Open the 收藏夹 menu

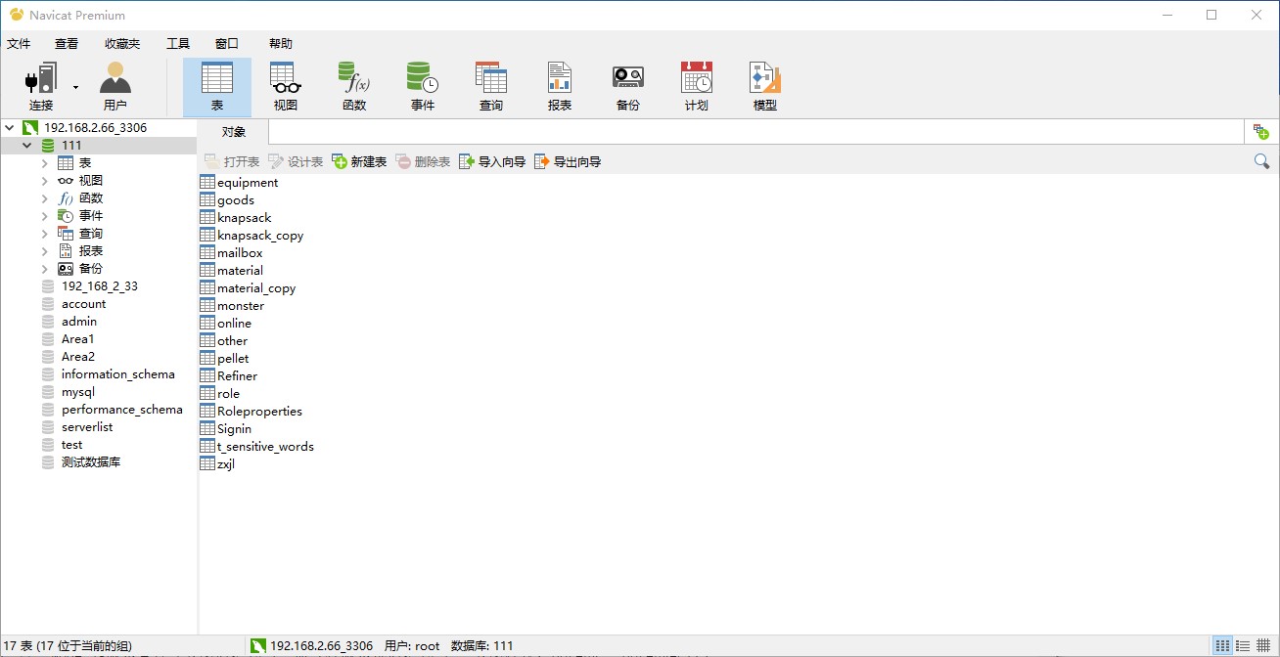(x=122, y=44)
